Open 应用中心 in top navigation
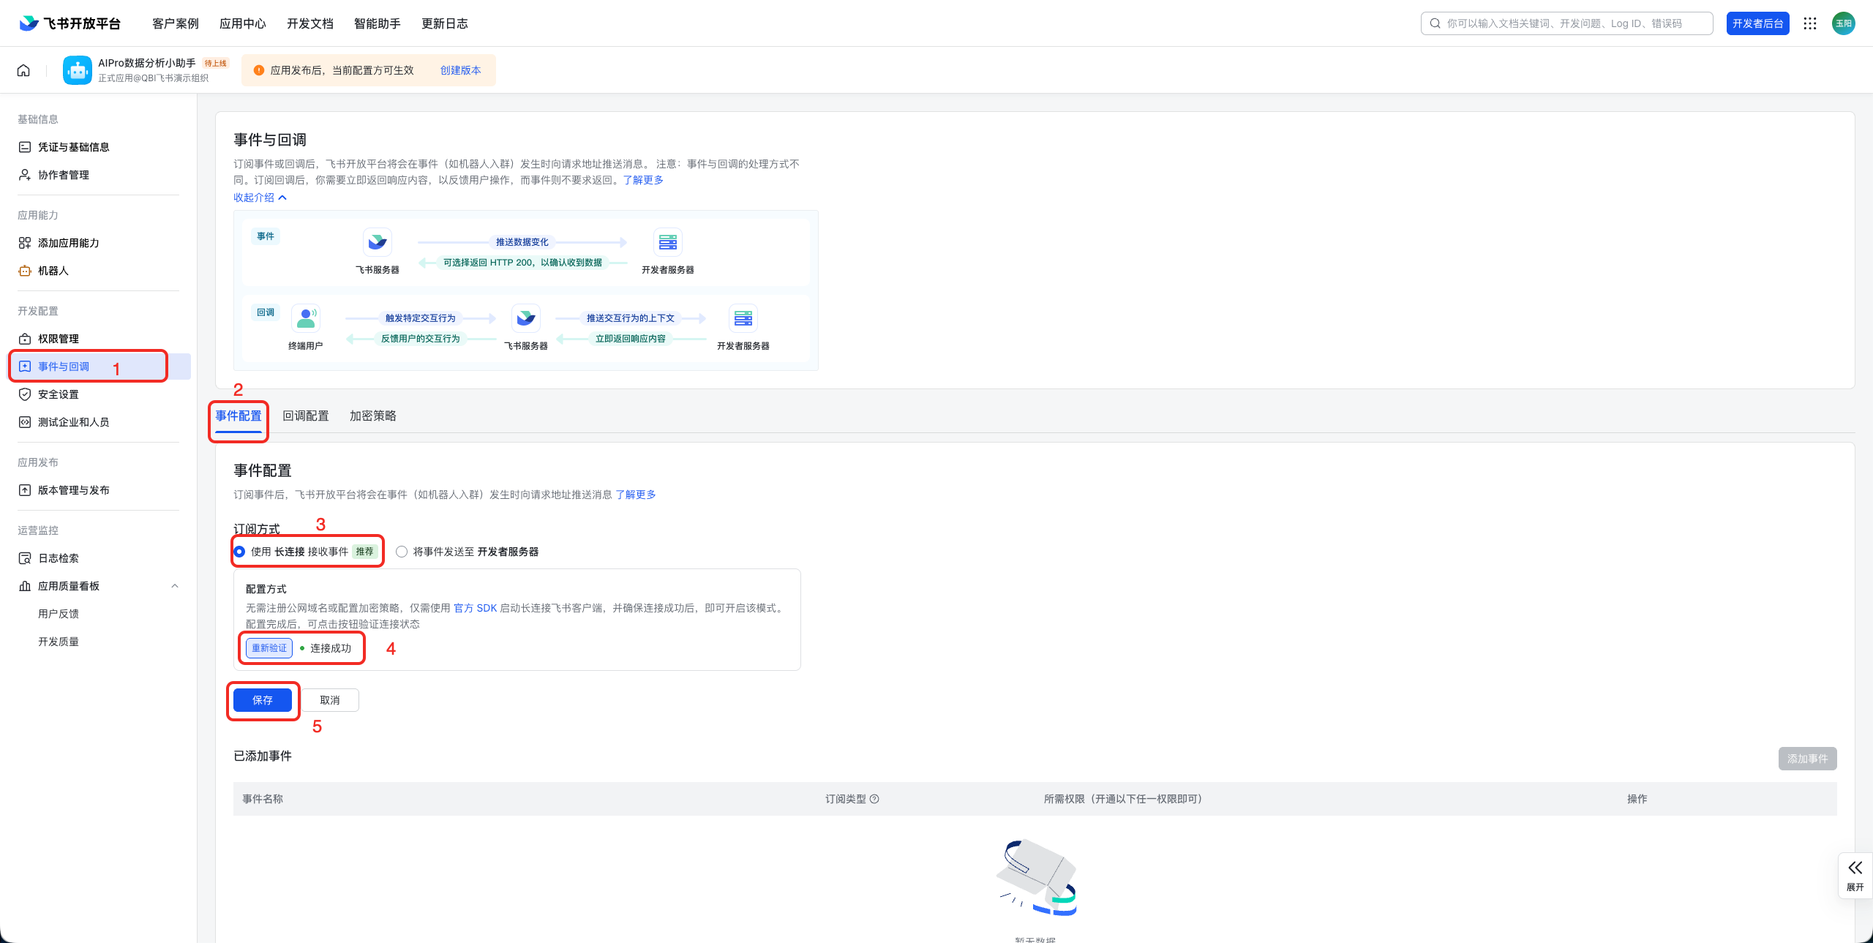The width and height of the screenshot is (1873, 943). 243,23
